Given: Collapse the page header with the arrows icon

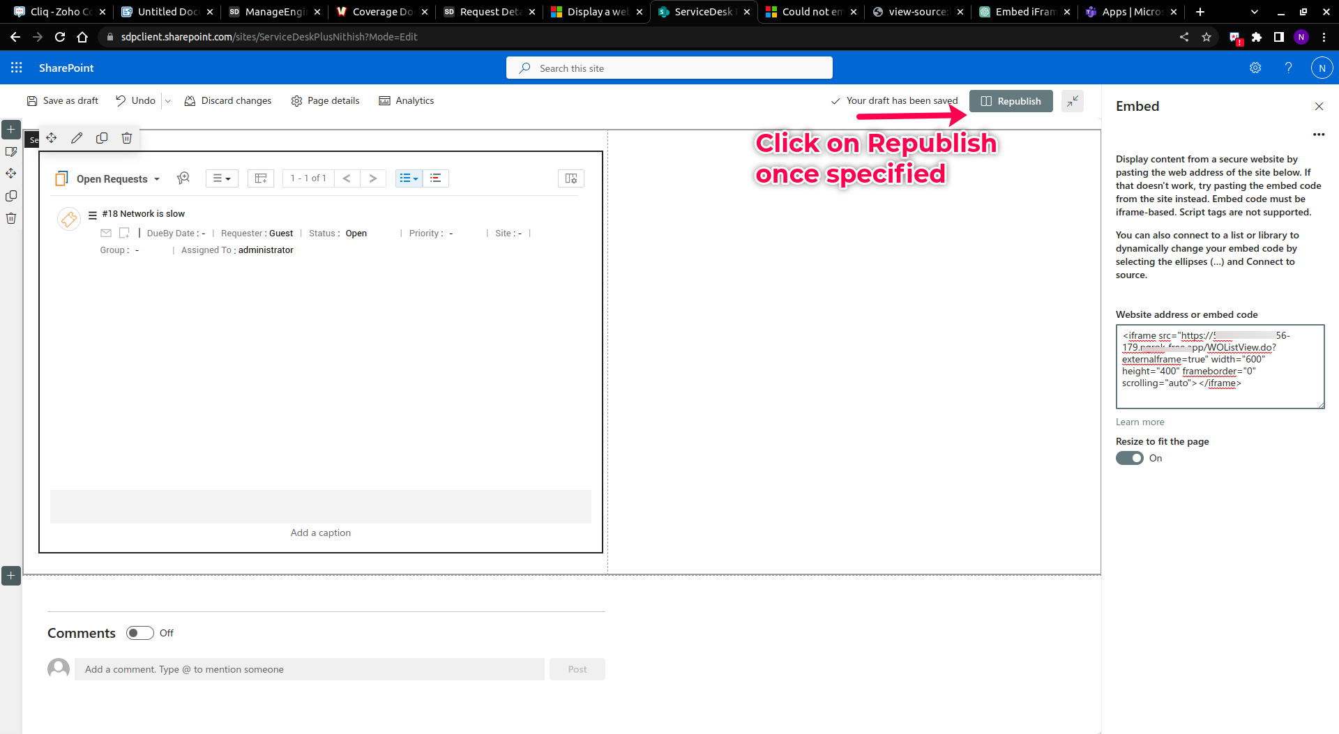Looking at the screenshot, I should pos(1073,101).
